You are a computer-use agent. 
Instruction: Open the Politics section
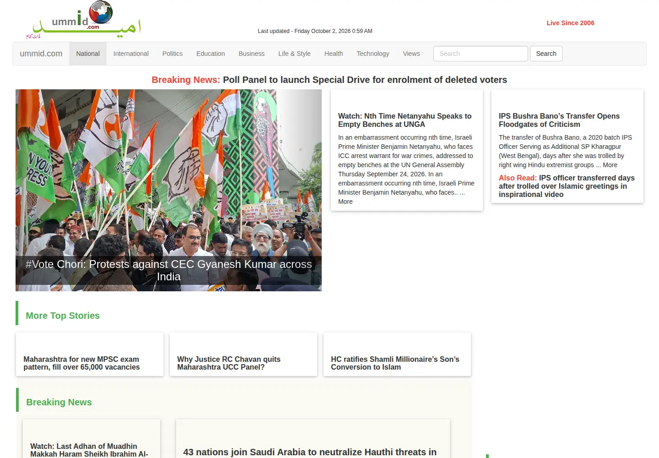pyautogui.click(x=173, y=54)
